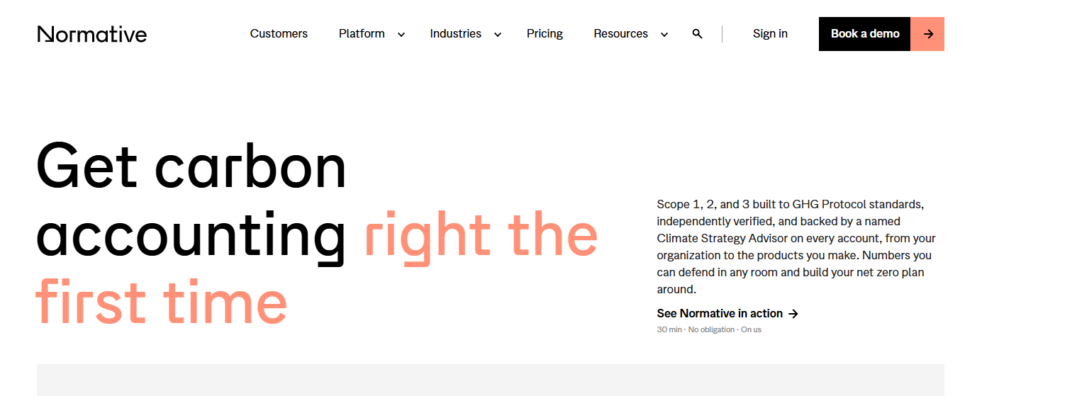Screen dimensions: 1077x396
Task: Open the Platform menu item
Action: (362, 34)
